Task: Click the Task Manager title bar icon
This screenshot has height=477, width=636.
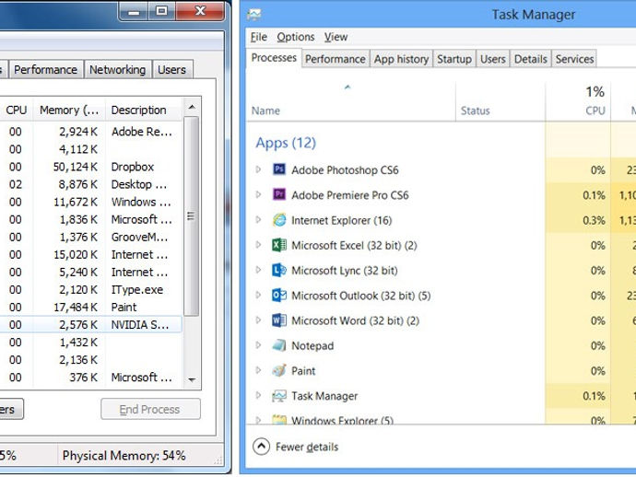Action: (x=254, y=15)
